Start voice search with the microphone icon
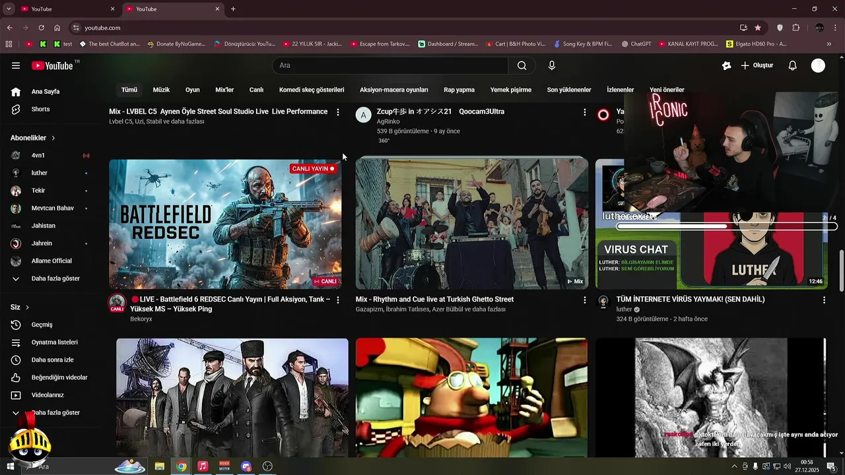 pyautogui.click(x=552, y=65)
